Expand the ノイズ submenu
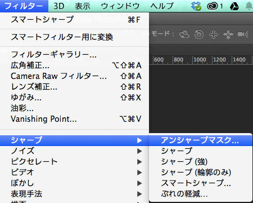Viewport: 253px width, 203px height. tap(75, 151)
